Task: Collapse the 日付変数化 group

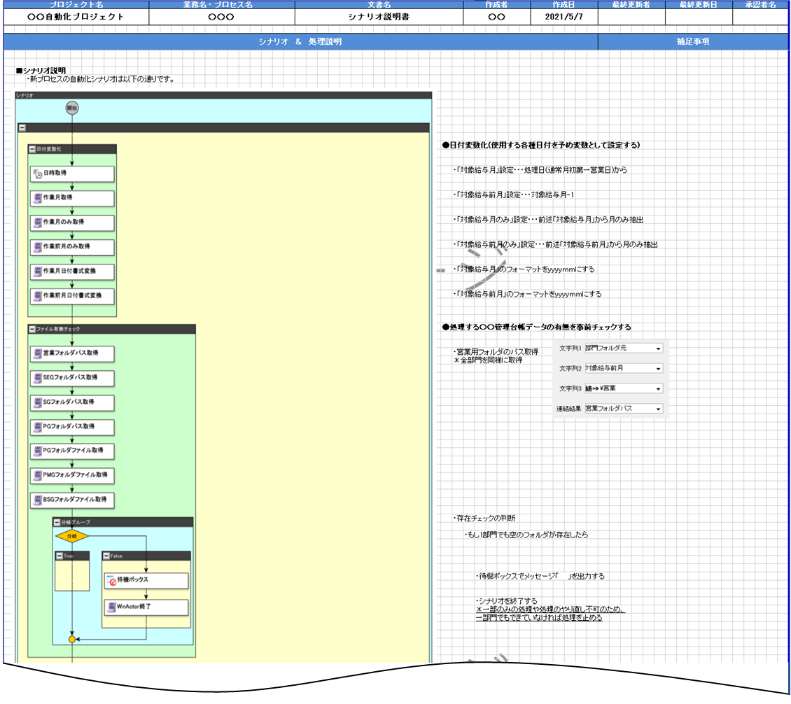Action: (x=32, y=149)
